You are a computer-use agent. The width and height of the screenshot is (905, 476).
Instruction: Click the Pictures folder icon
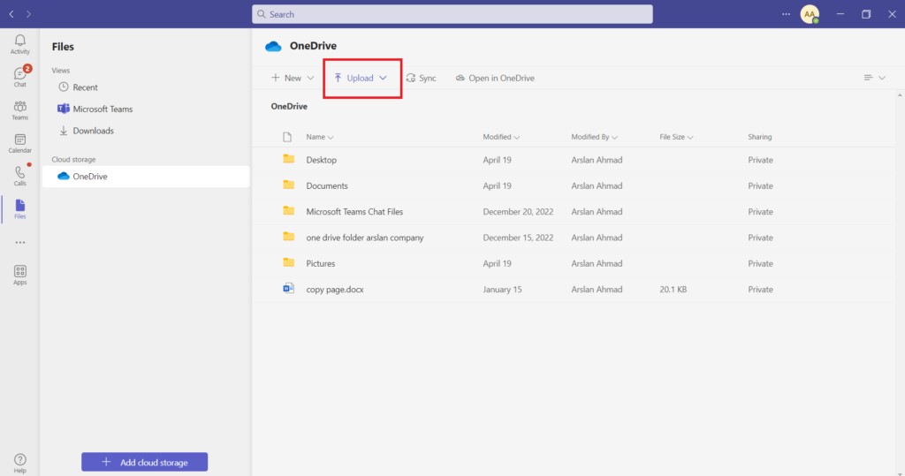coord(289,263)
